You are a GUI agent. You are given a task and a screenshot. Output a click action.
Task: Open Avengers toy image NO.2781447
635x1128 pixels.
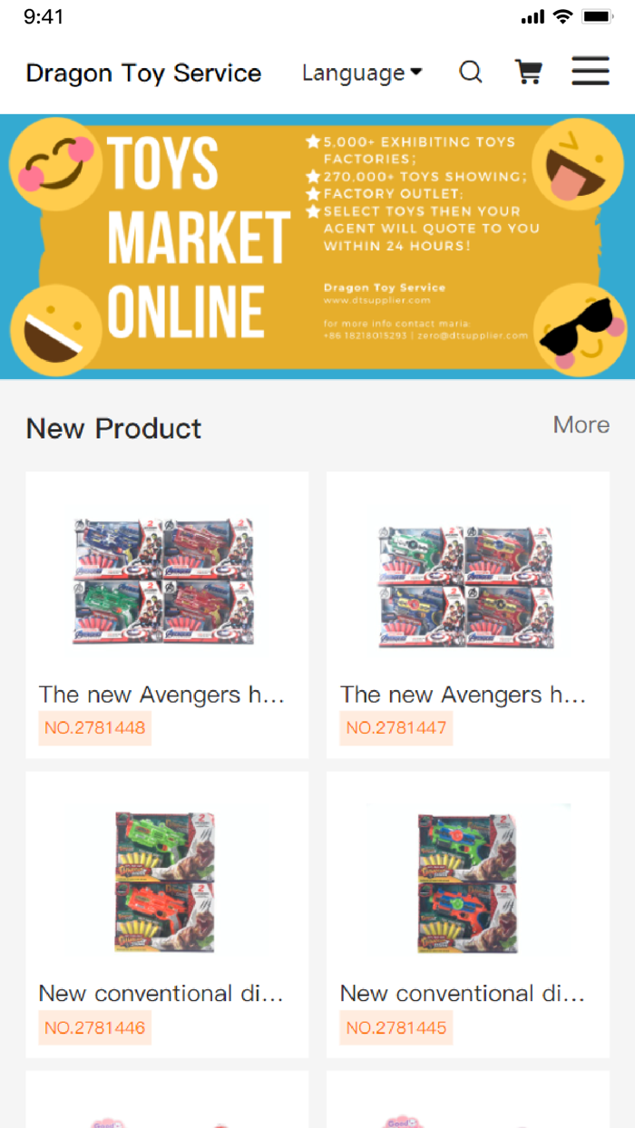tap(468, 580)
